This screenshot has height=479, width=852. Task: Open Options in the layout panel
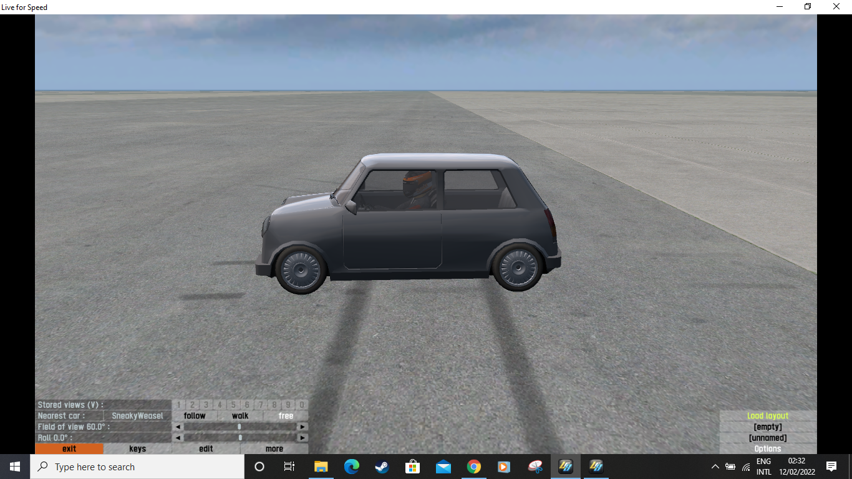(768, 449)
